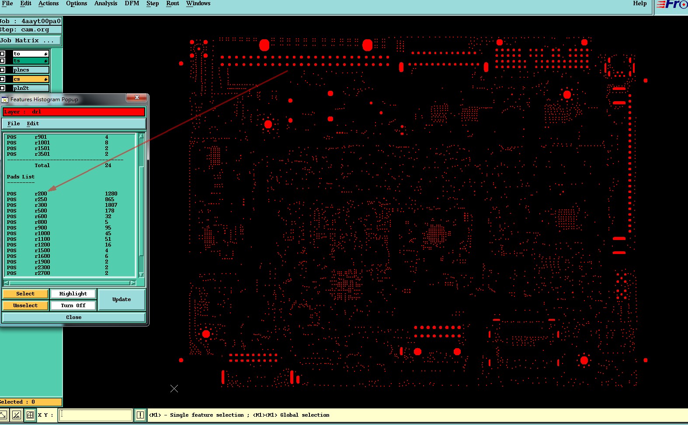Toggle the checkbox for layer 'to'
The image size is (688, 425).
pos(2,54)
